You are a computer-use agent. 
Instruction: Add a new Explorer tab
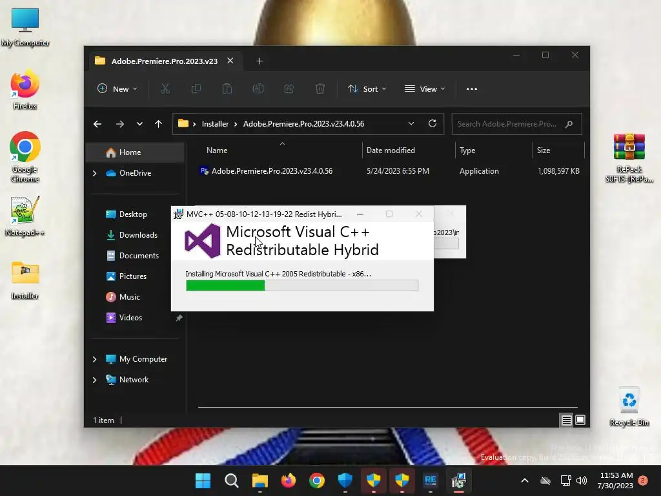coord(259,61)
